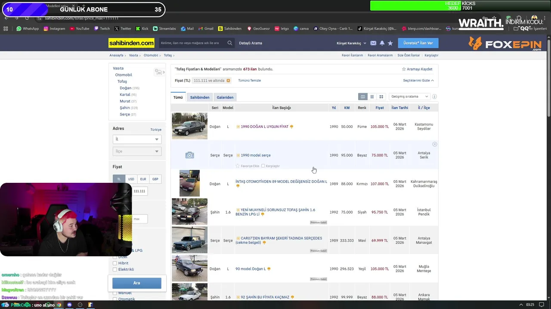Viewport: 551px width, 309px height.
Task: Switch to the Galeriden tab
Action: [x=225, y=97]
